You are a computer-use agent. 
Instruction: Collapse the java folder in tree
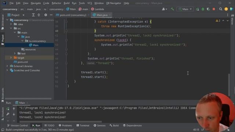coord(18,37)
